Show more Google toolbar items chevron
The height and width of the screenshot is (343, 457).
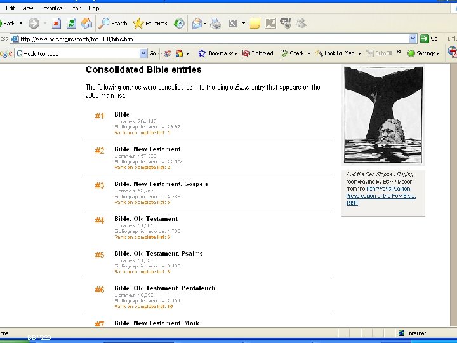(x=399, y=52)
